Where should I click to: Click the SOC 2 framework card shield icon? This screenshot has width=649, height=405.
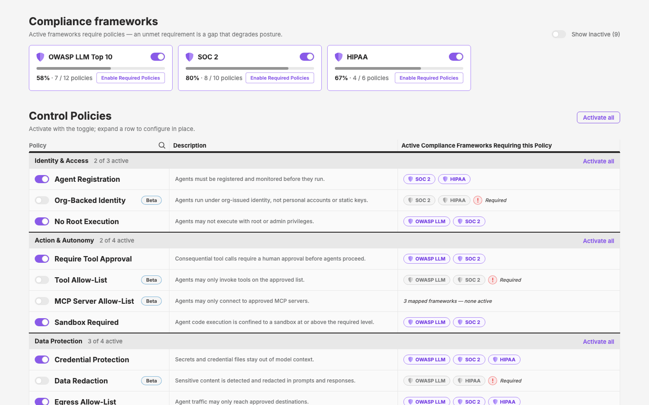pos(189,57)
